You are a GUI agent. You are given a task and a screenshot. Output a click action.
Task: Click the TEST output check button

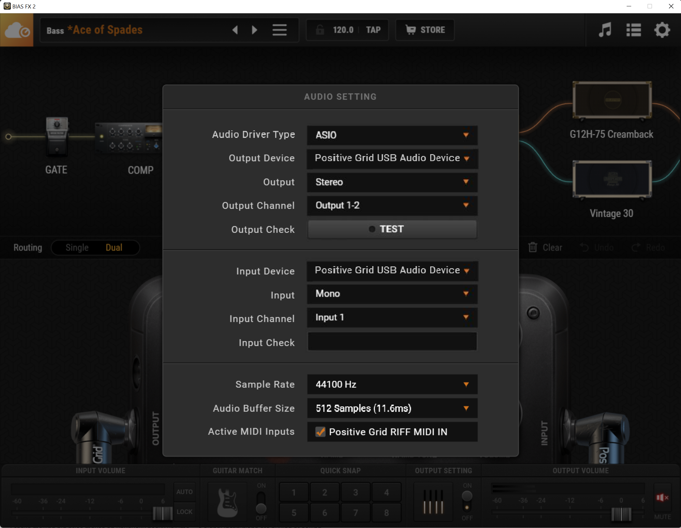[x=392, y=229]
